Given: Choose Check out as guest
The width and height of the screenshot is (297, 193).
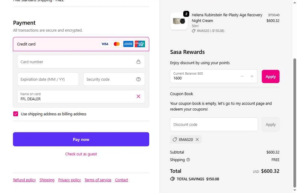Looking at the screenshot, I should click(x=81, y=154).
